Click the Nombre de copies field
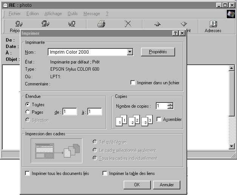 162,106
